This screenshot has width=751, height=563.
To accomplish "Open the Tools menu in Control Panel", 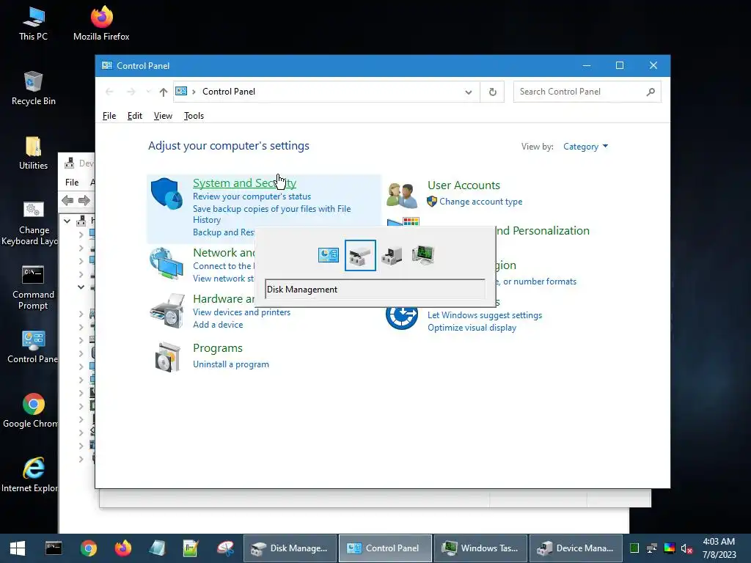I will [x=194, y=116].
